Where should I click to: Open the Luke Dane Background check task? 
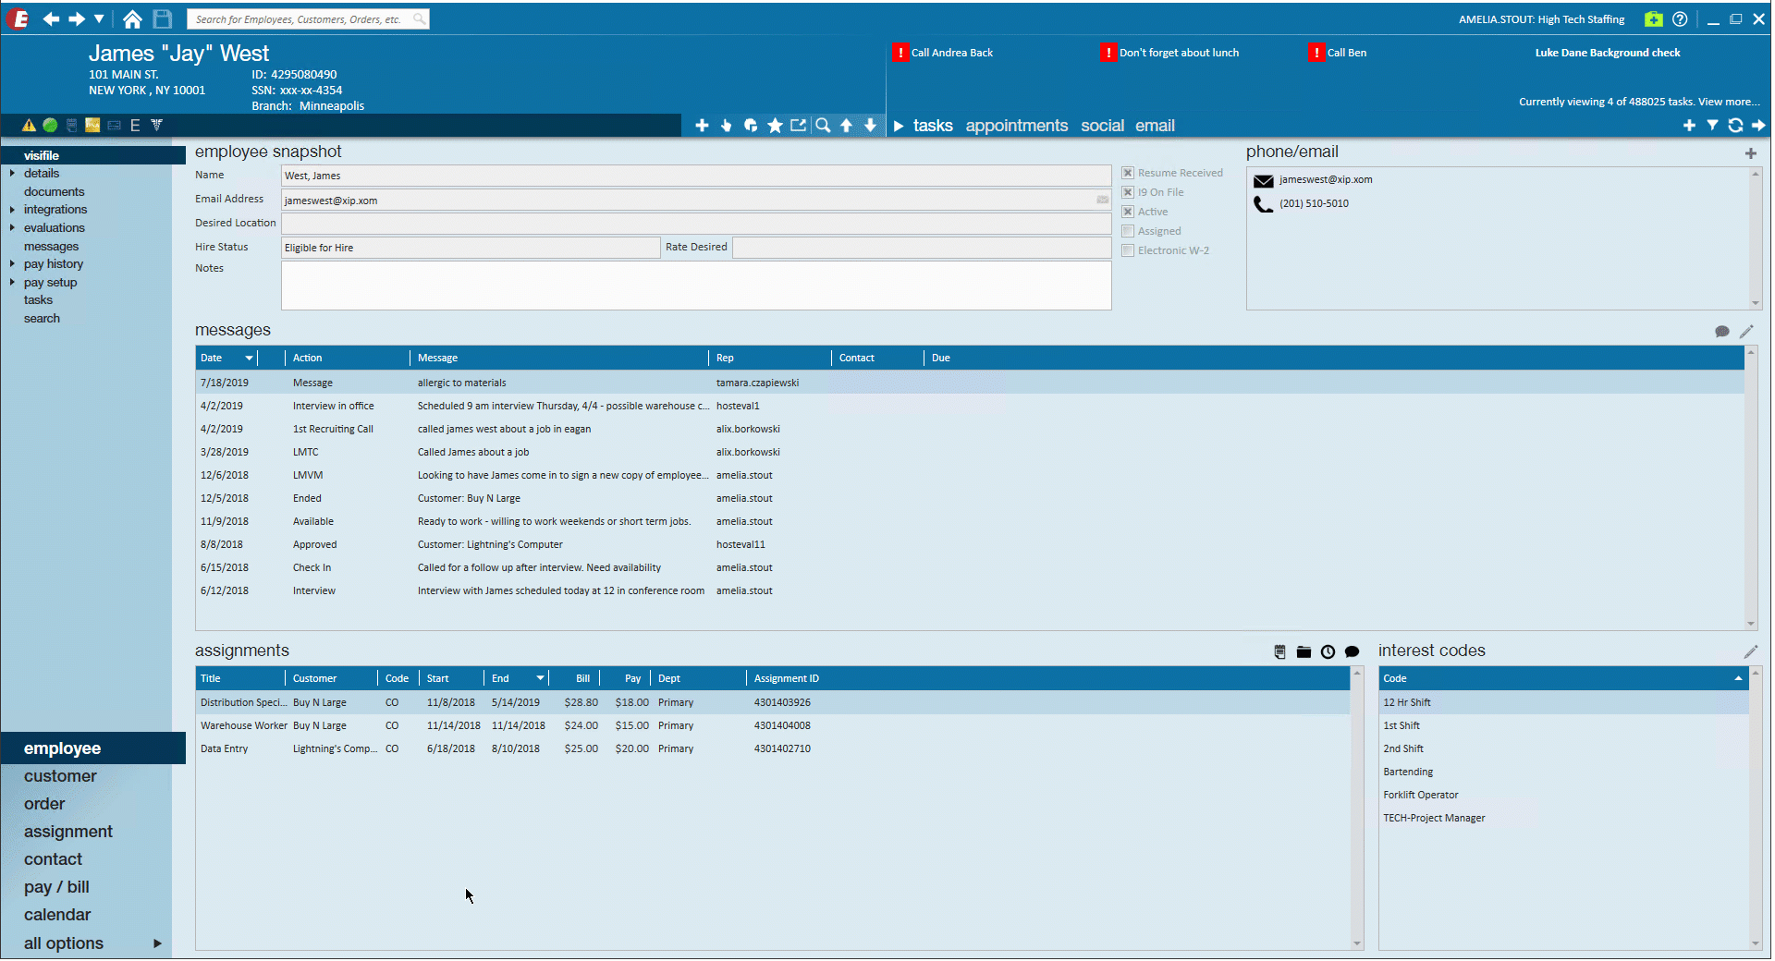[x=1608, y=53]
